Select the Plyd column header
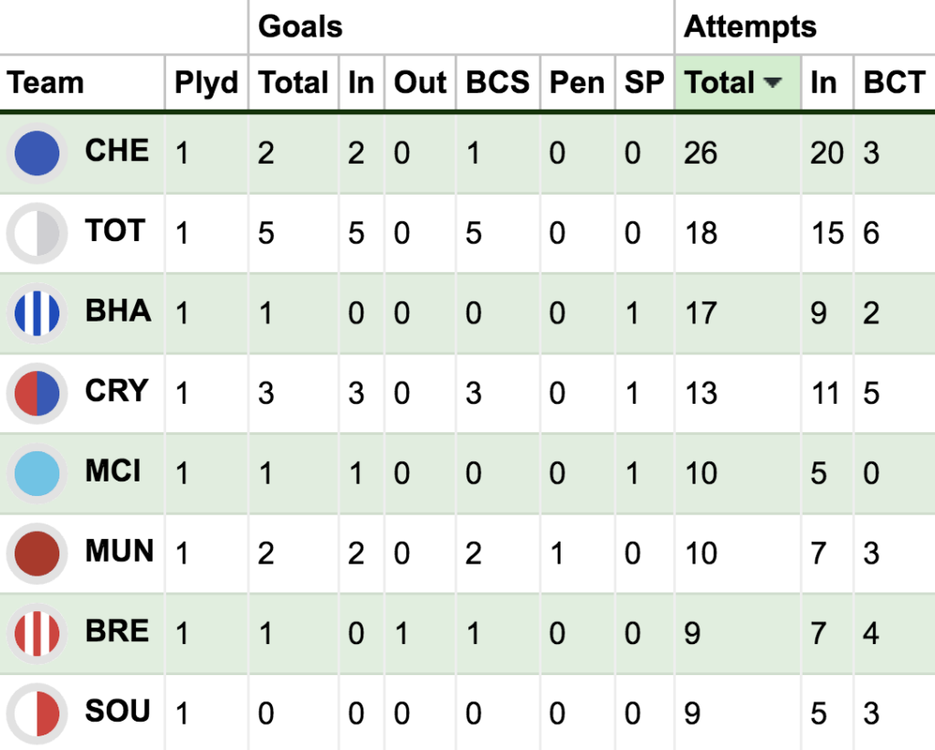Screen dimensions: 935x750 pyautogui.click(x=206, y=83)
